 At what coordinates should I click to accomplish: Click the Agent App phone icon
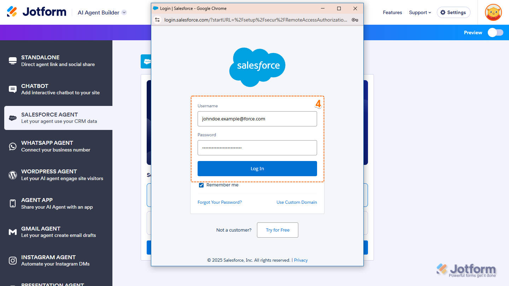pos(13,203)
